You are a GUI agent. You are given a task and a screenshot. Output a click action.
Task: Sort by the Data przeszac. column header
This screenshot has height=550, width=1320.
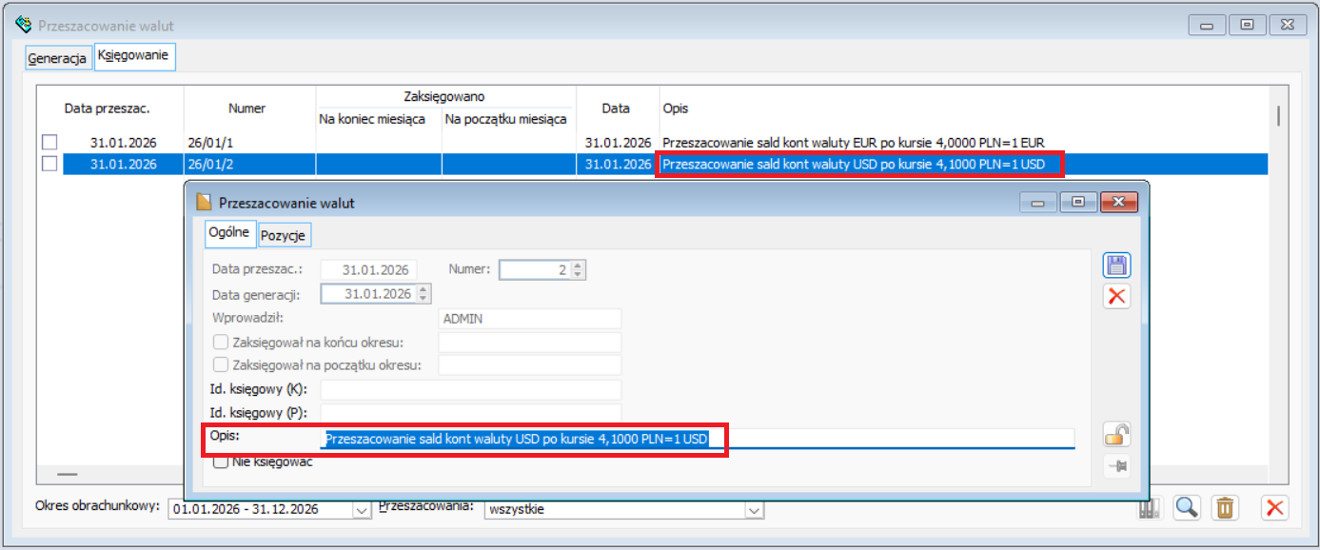[108, 108]
